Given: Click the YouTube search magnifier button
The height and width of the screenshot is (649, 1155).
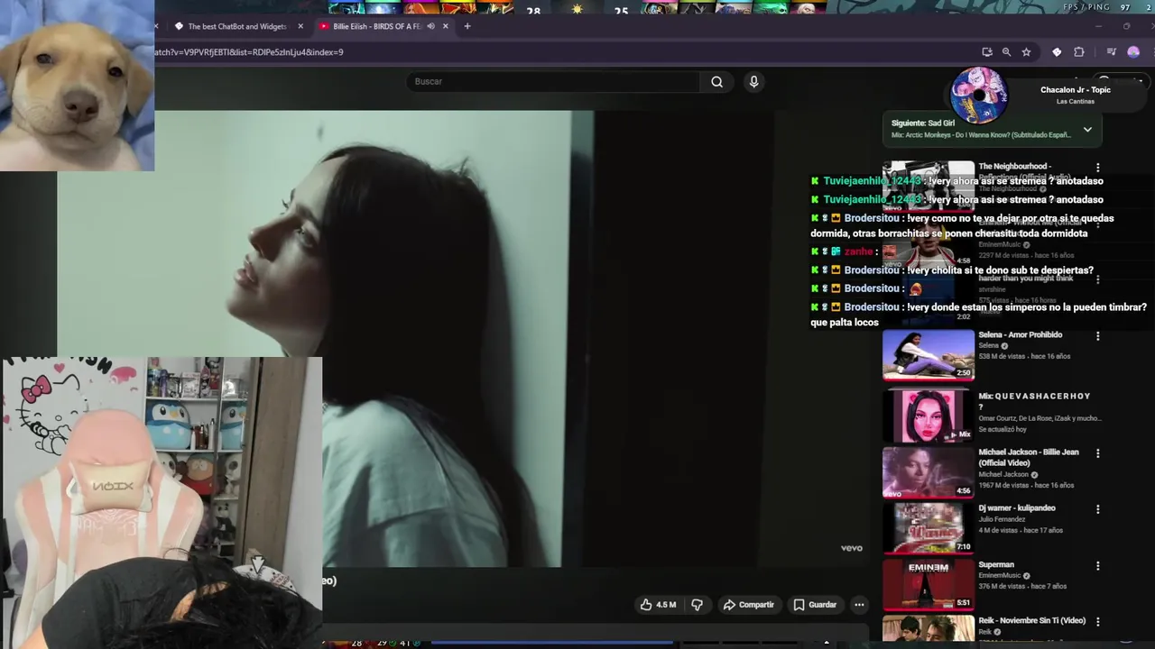Looking at the screenshot, I should pos(716,82).
